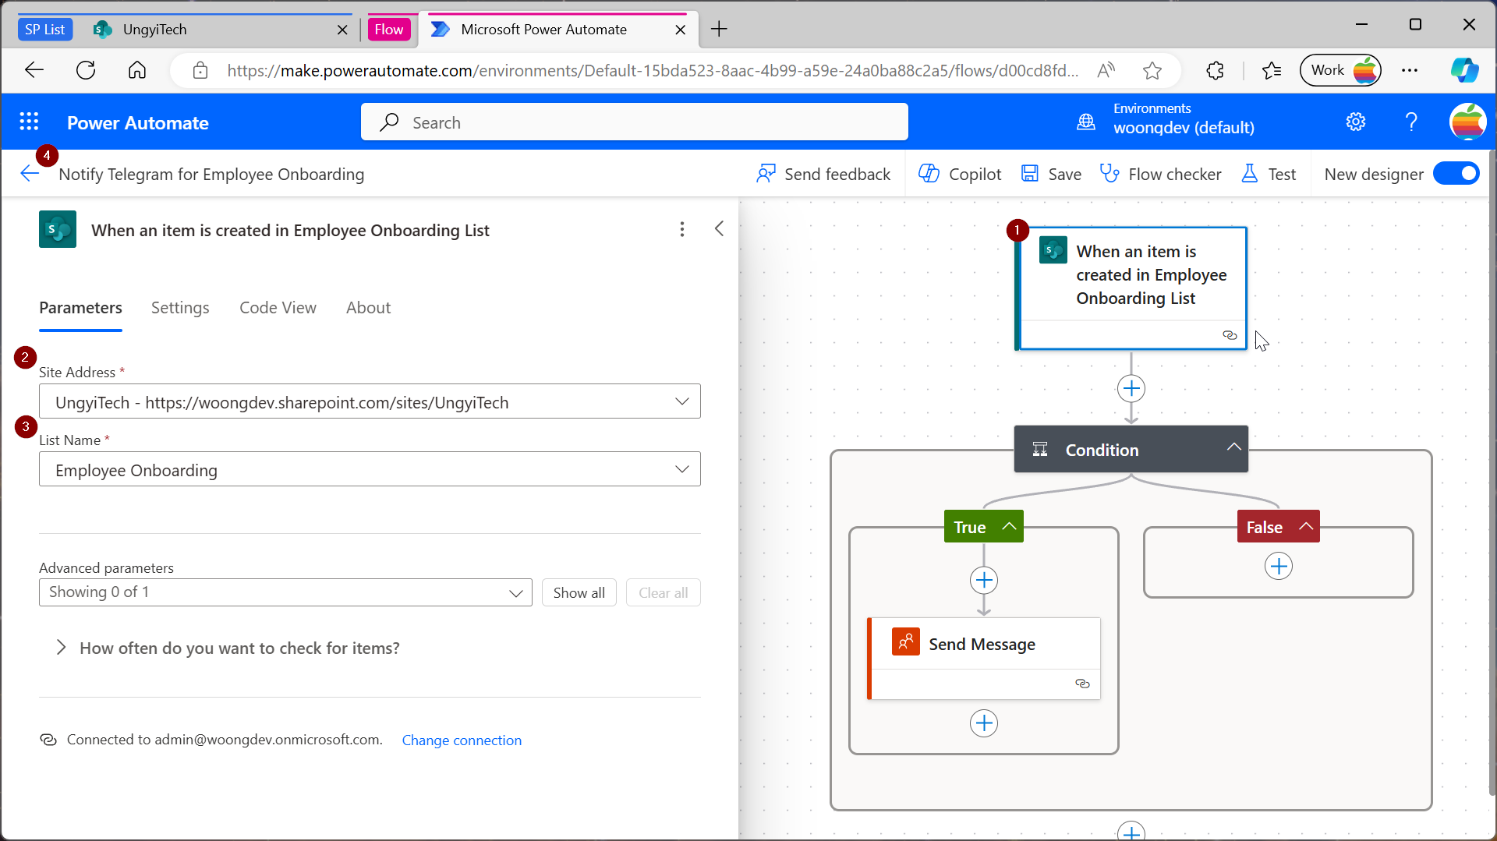Click the Power Automate search box
The width and height of the screenshot is (1497, 841).
[x=635, y=122]
